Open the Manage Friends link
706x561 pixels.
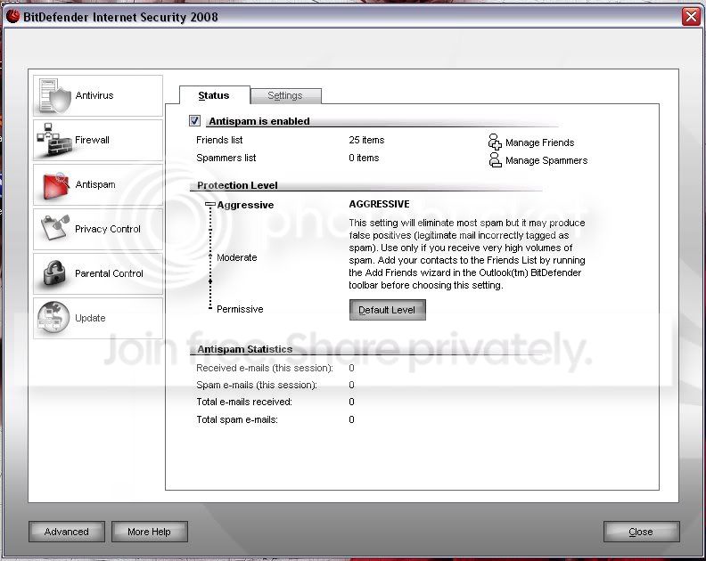540,142
